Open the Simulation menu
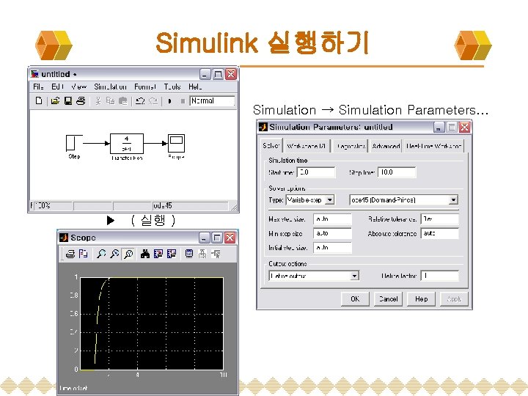The width and height of the screenshot is (528, 396). point(110,87)
